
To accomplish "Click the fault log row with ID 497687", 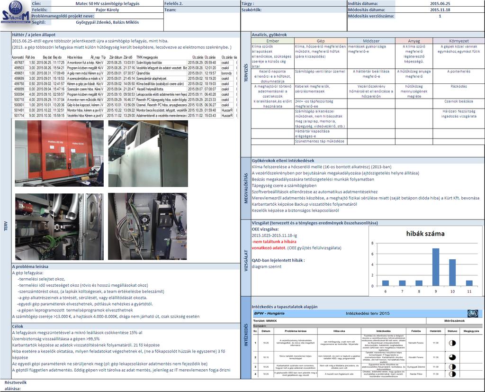I will (x=125, y=63).
